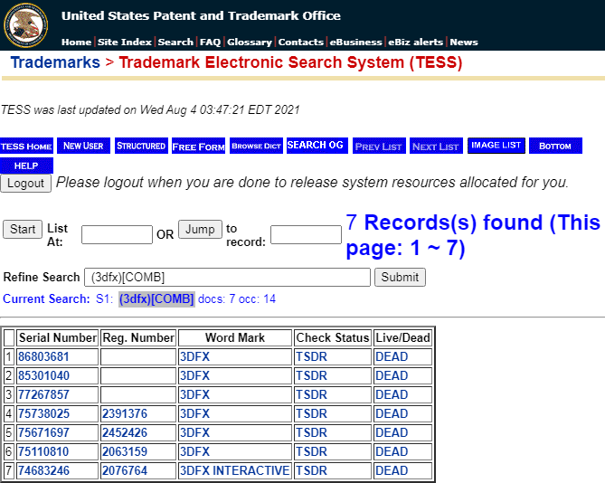Check TSDR status for 75671697

(311, 432)
